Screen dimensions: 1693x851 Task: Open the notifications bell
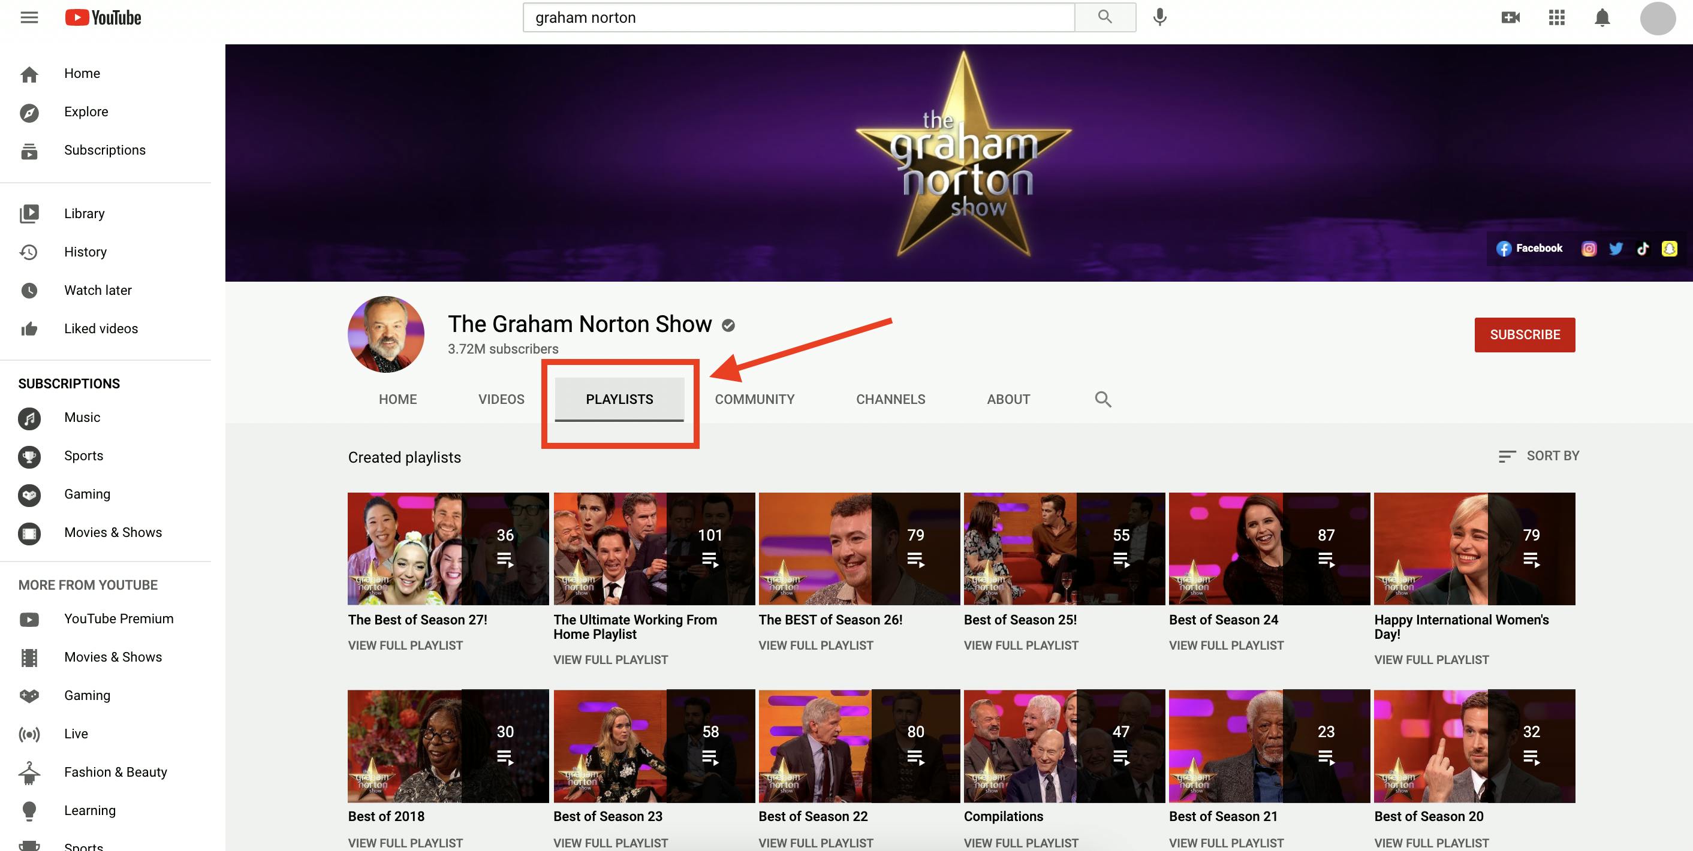(1602, 18)
